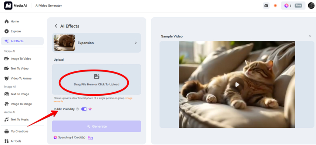Viewport: 316px width, 145px height.
Task: Click the AI Effects sparkle icon
Action: point(7,41)
